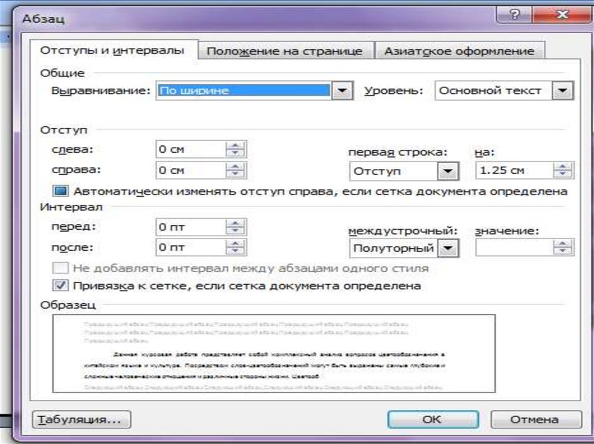Screen dimensions: 594x444
Task: Increase перед spacing with up arrow
Action: pyautogui.click(x=236, y=223)
